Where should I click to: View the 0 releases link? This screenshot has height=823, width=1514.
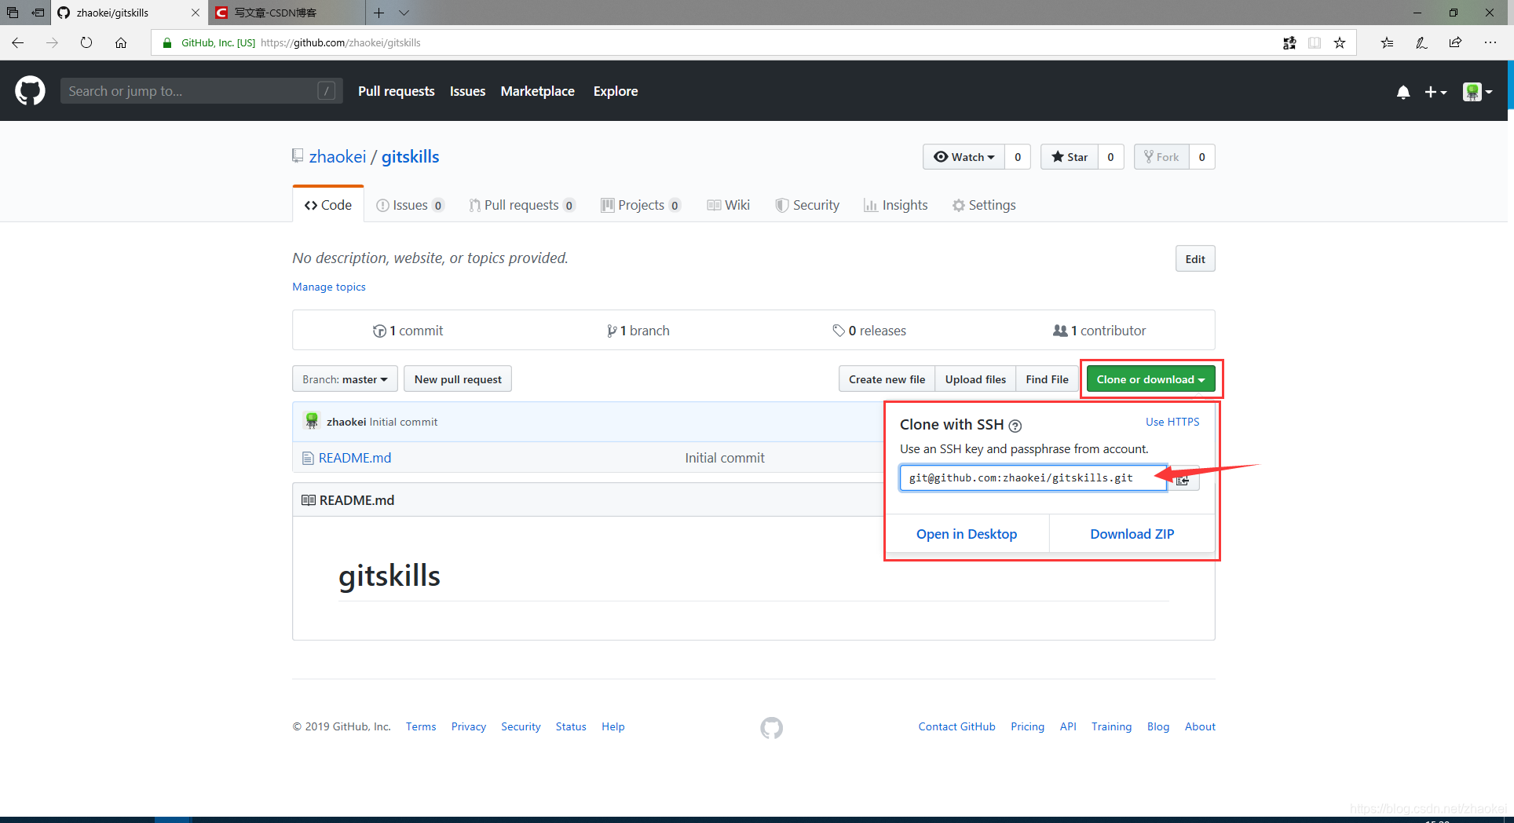tap(869, 331)
